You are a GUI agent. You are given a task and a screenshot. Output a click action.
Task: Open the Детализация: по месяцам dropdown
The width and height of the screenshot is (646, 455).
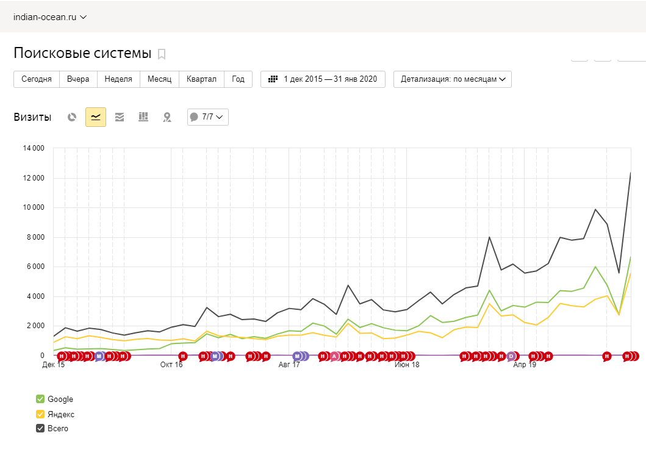pos(453,79)
